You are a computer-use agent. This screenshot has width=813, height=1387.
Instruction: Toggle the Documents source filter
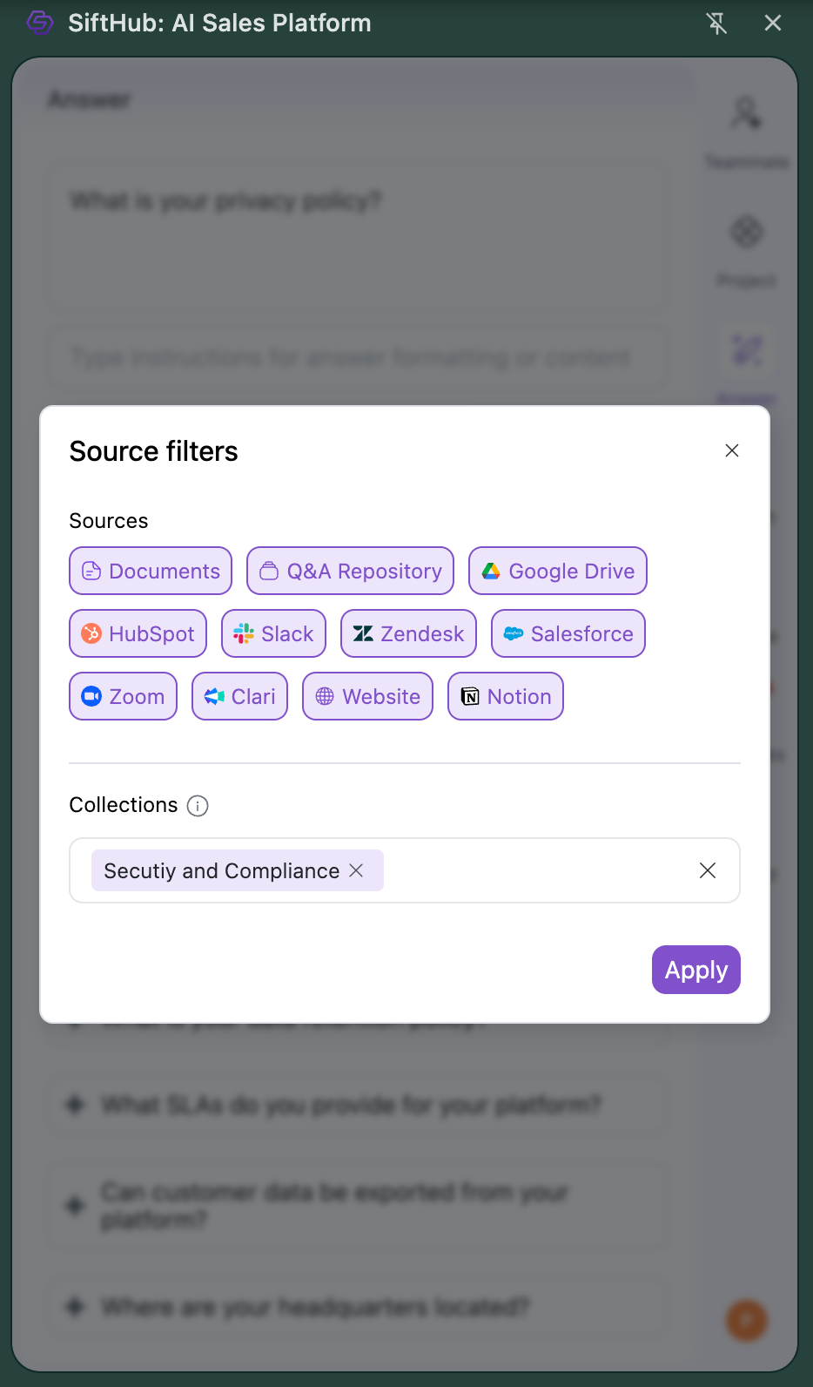[x=151, y=571]
